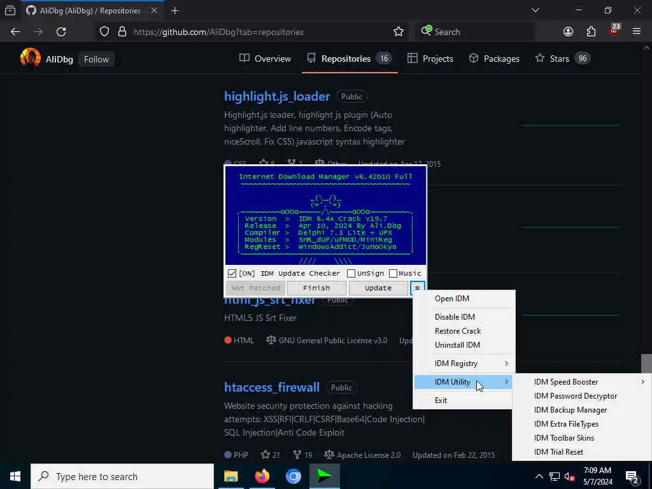Reload the page with the refresh icon
Image resolution: width=652 pixels, height=489 pixels.
click(x=61, y=32)
